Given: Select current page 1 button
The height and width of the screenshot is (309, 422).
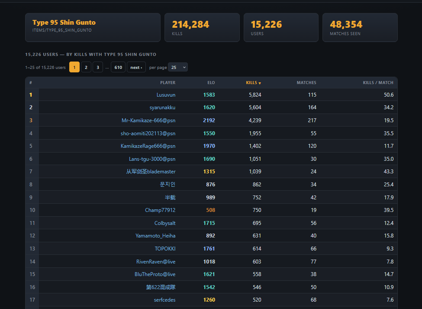Looking at the screenshot, I should [x=74, y=67].
